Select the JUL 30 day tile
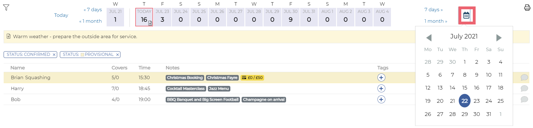 pyautogui.click(x=291, y=17)
